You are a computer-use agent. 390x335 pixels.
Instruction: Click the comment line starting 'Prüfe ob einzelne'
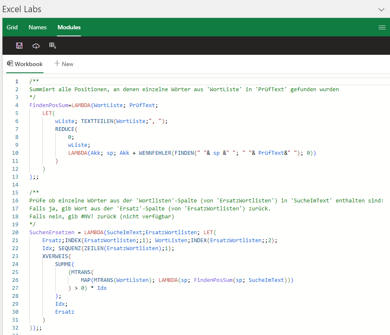pos(207,201)
